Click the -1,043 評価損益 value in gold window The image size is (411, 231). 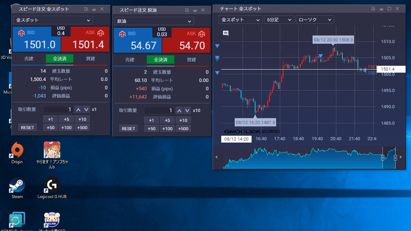[39, 96]
